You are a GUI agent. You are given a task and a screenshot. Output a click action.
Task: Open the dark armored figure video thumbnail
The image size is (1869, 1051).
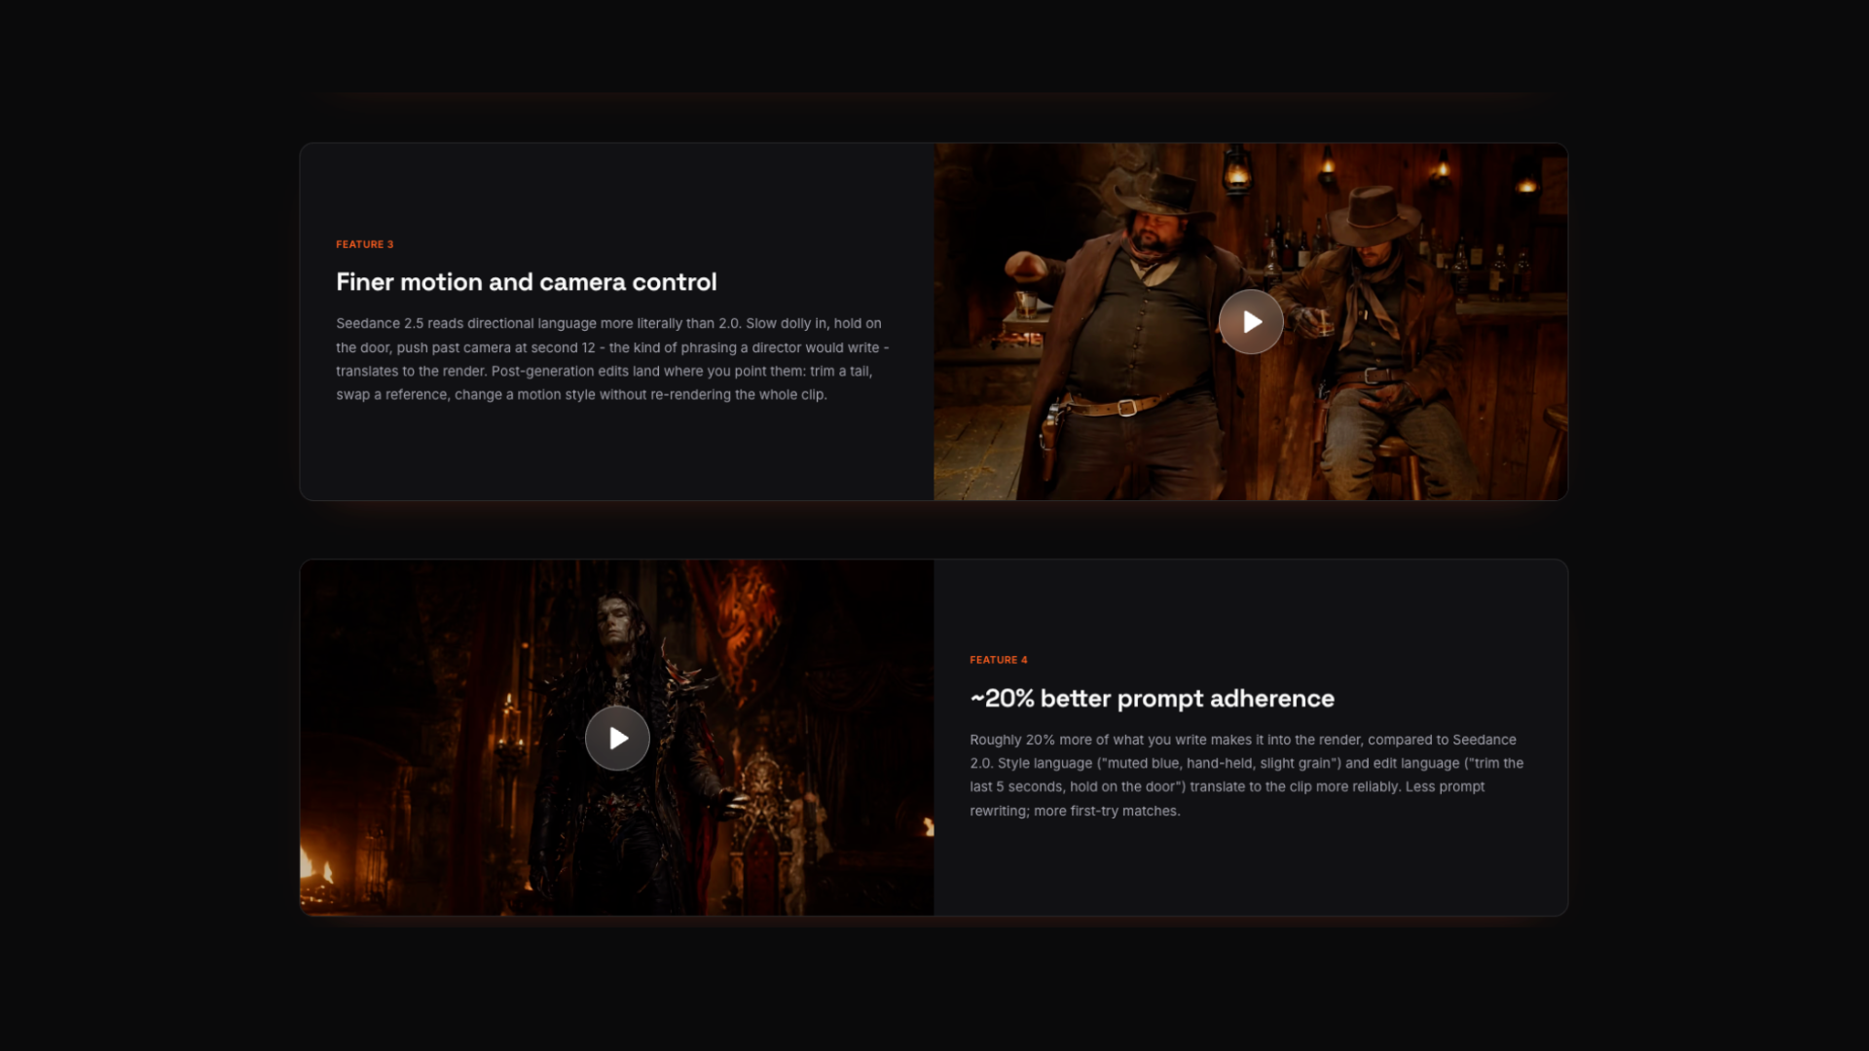617,738
